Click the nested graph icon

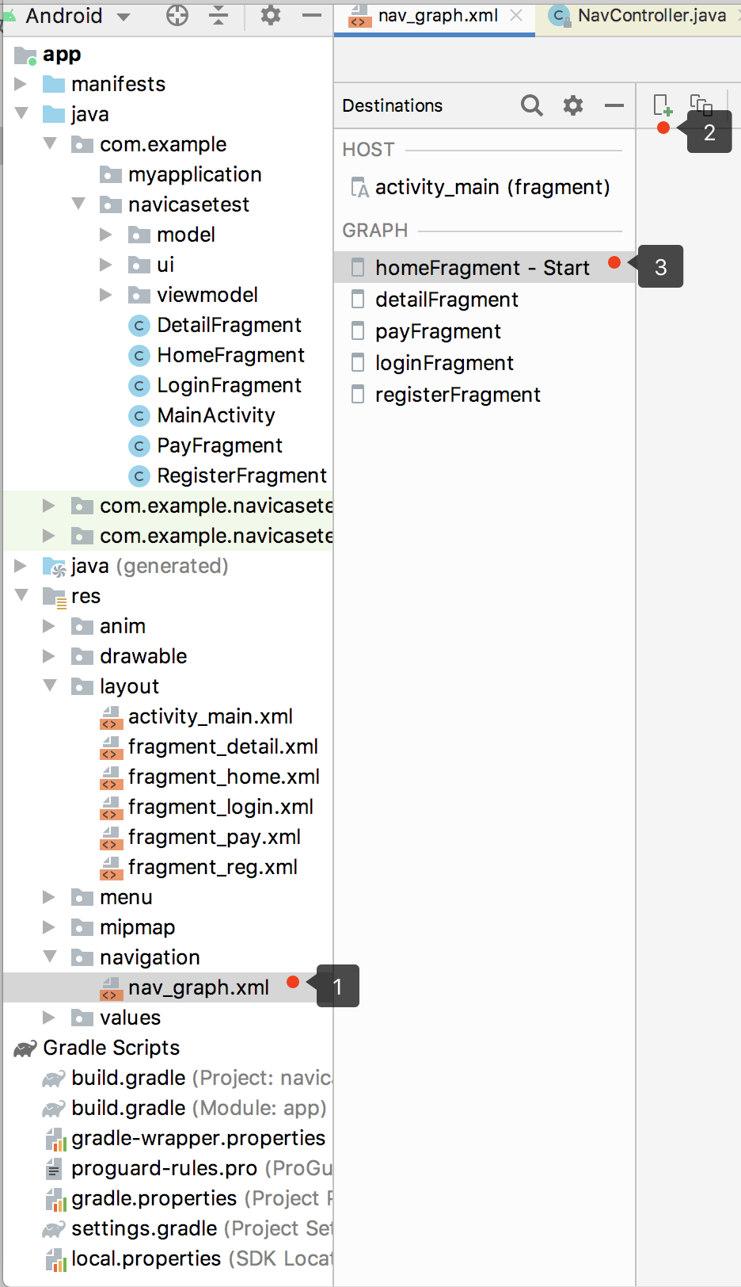point(701,105)
